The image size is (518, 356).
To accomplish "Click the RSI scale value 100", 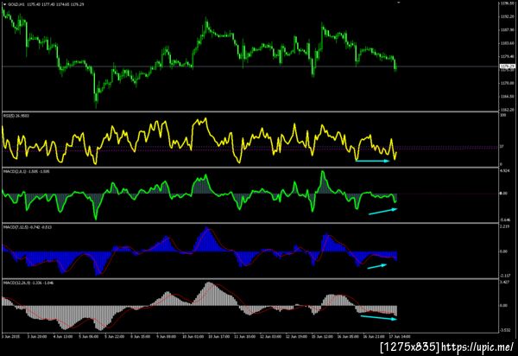I will pos(503,116).
